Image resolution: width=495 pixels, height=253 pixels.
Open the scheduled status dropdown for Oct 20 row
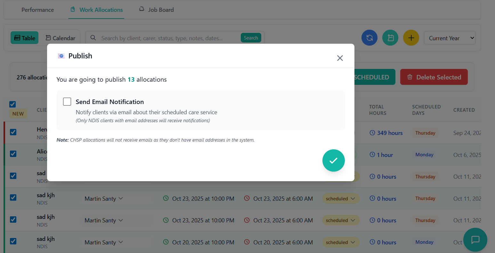340,242
